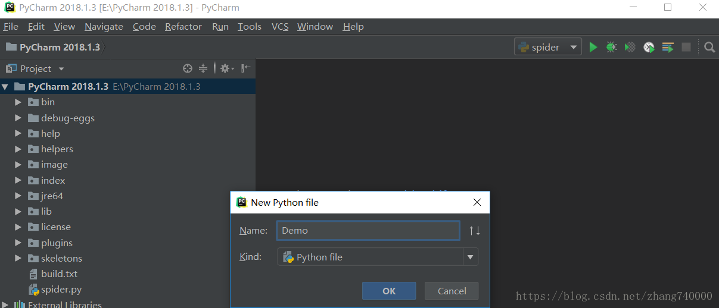The image size is (719, 308).
Task: Click the E:\PyCharm 2018.1.3 path text
Action: (157, 87)
